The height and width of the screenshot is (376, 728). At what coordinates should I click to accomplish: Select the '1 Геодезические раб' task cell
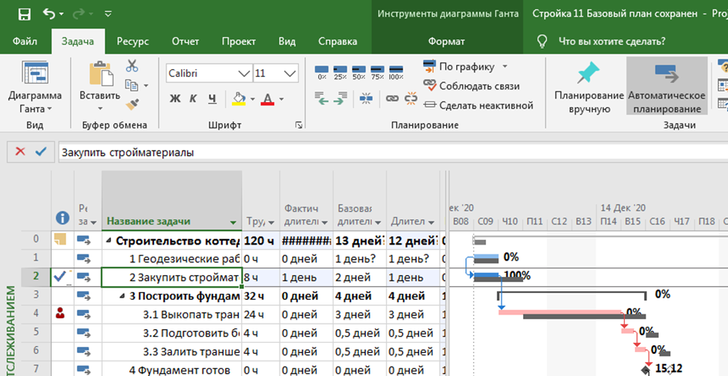point(172,258)
